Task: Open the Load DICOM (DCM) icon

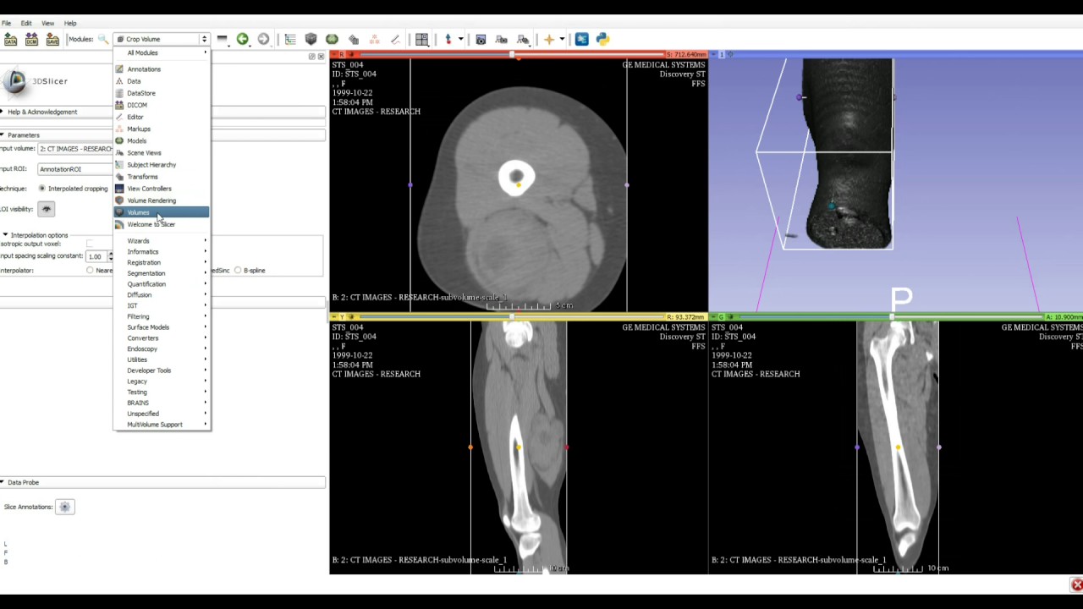Action: pyautogui.click(x=31, y=39)
